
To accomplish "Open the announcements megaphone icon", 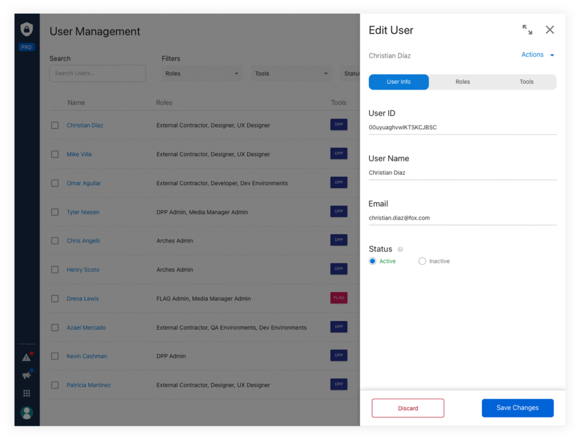I will pyautogui.click(x=27, y=375).
